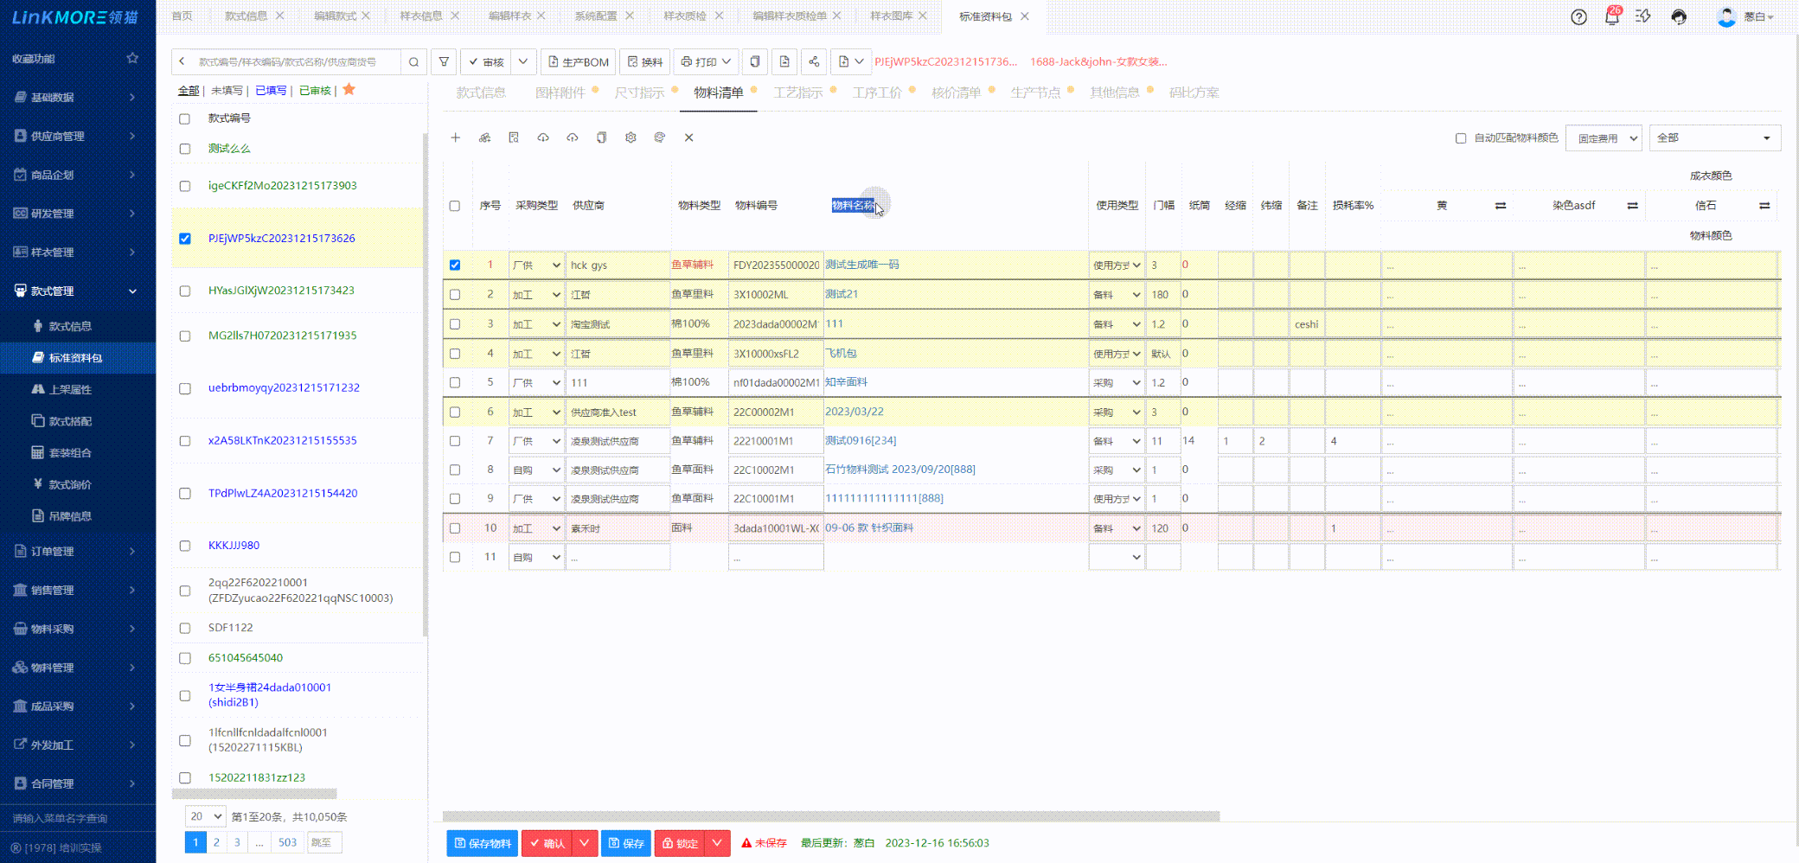
Task: Enable 自动匹配物料颜色 checkbox
Action: click(x=1461, y=138)
